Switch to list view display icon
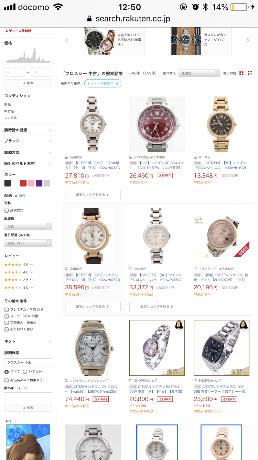Image resolution: width=258 pixels, height=460 pixels. (x=250, y=73)
